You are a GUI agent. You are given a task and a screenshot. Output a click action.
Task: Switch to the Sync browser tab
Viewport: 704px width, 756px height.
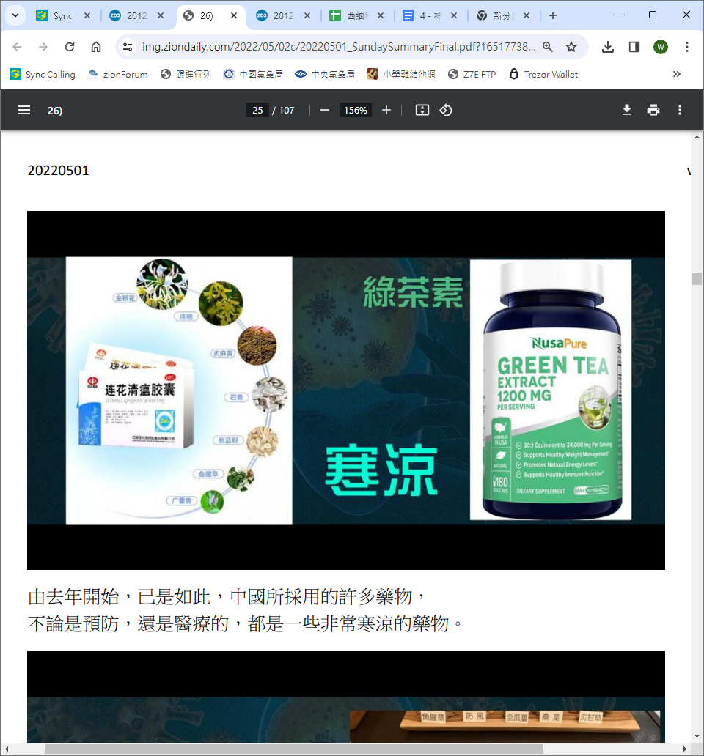pos(54,15)
